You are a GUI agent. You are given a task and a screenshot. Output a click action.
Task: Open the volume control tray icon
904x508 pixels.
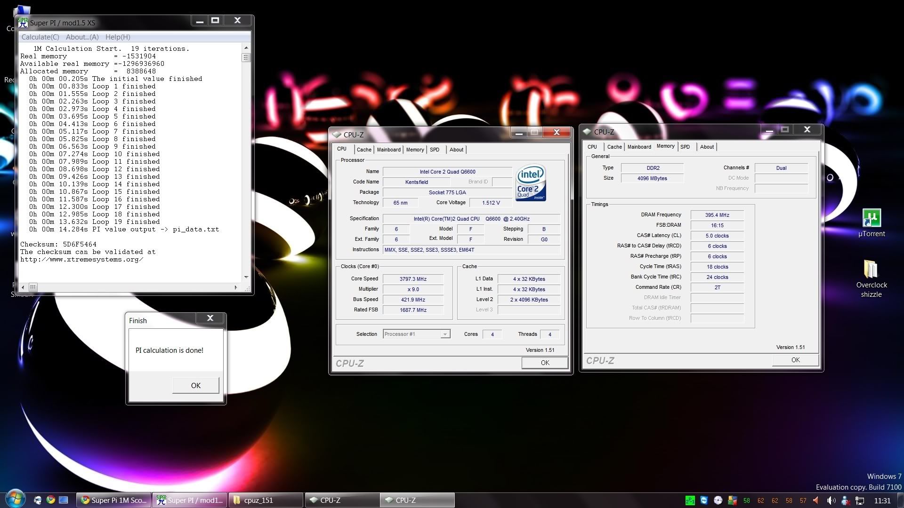(x=831, y=500)
